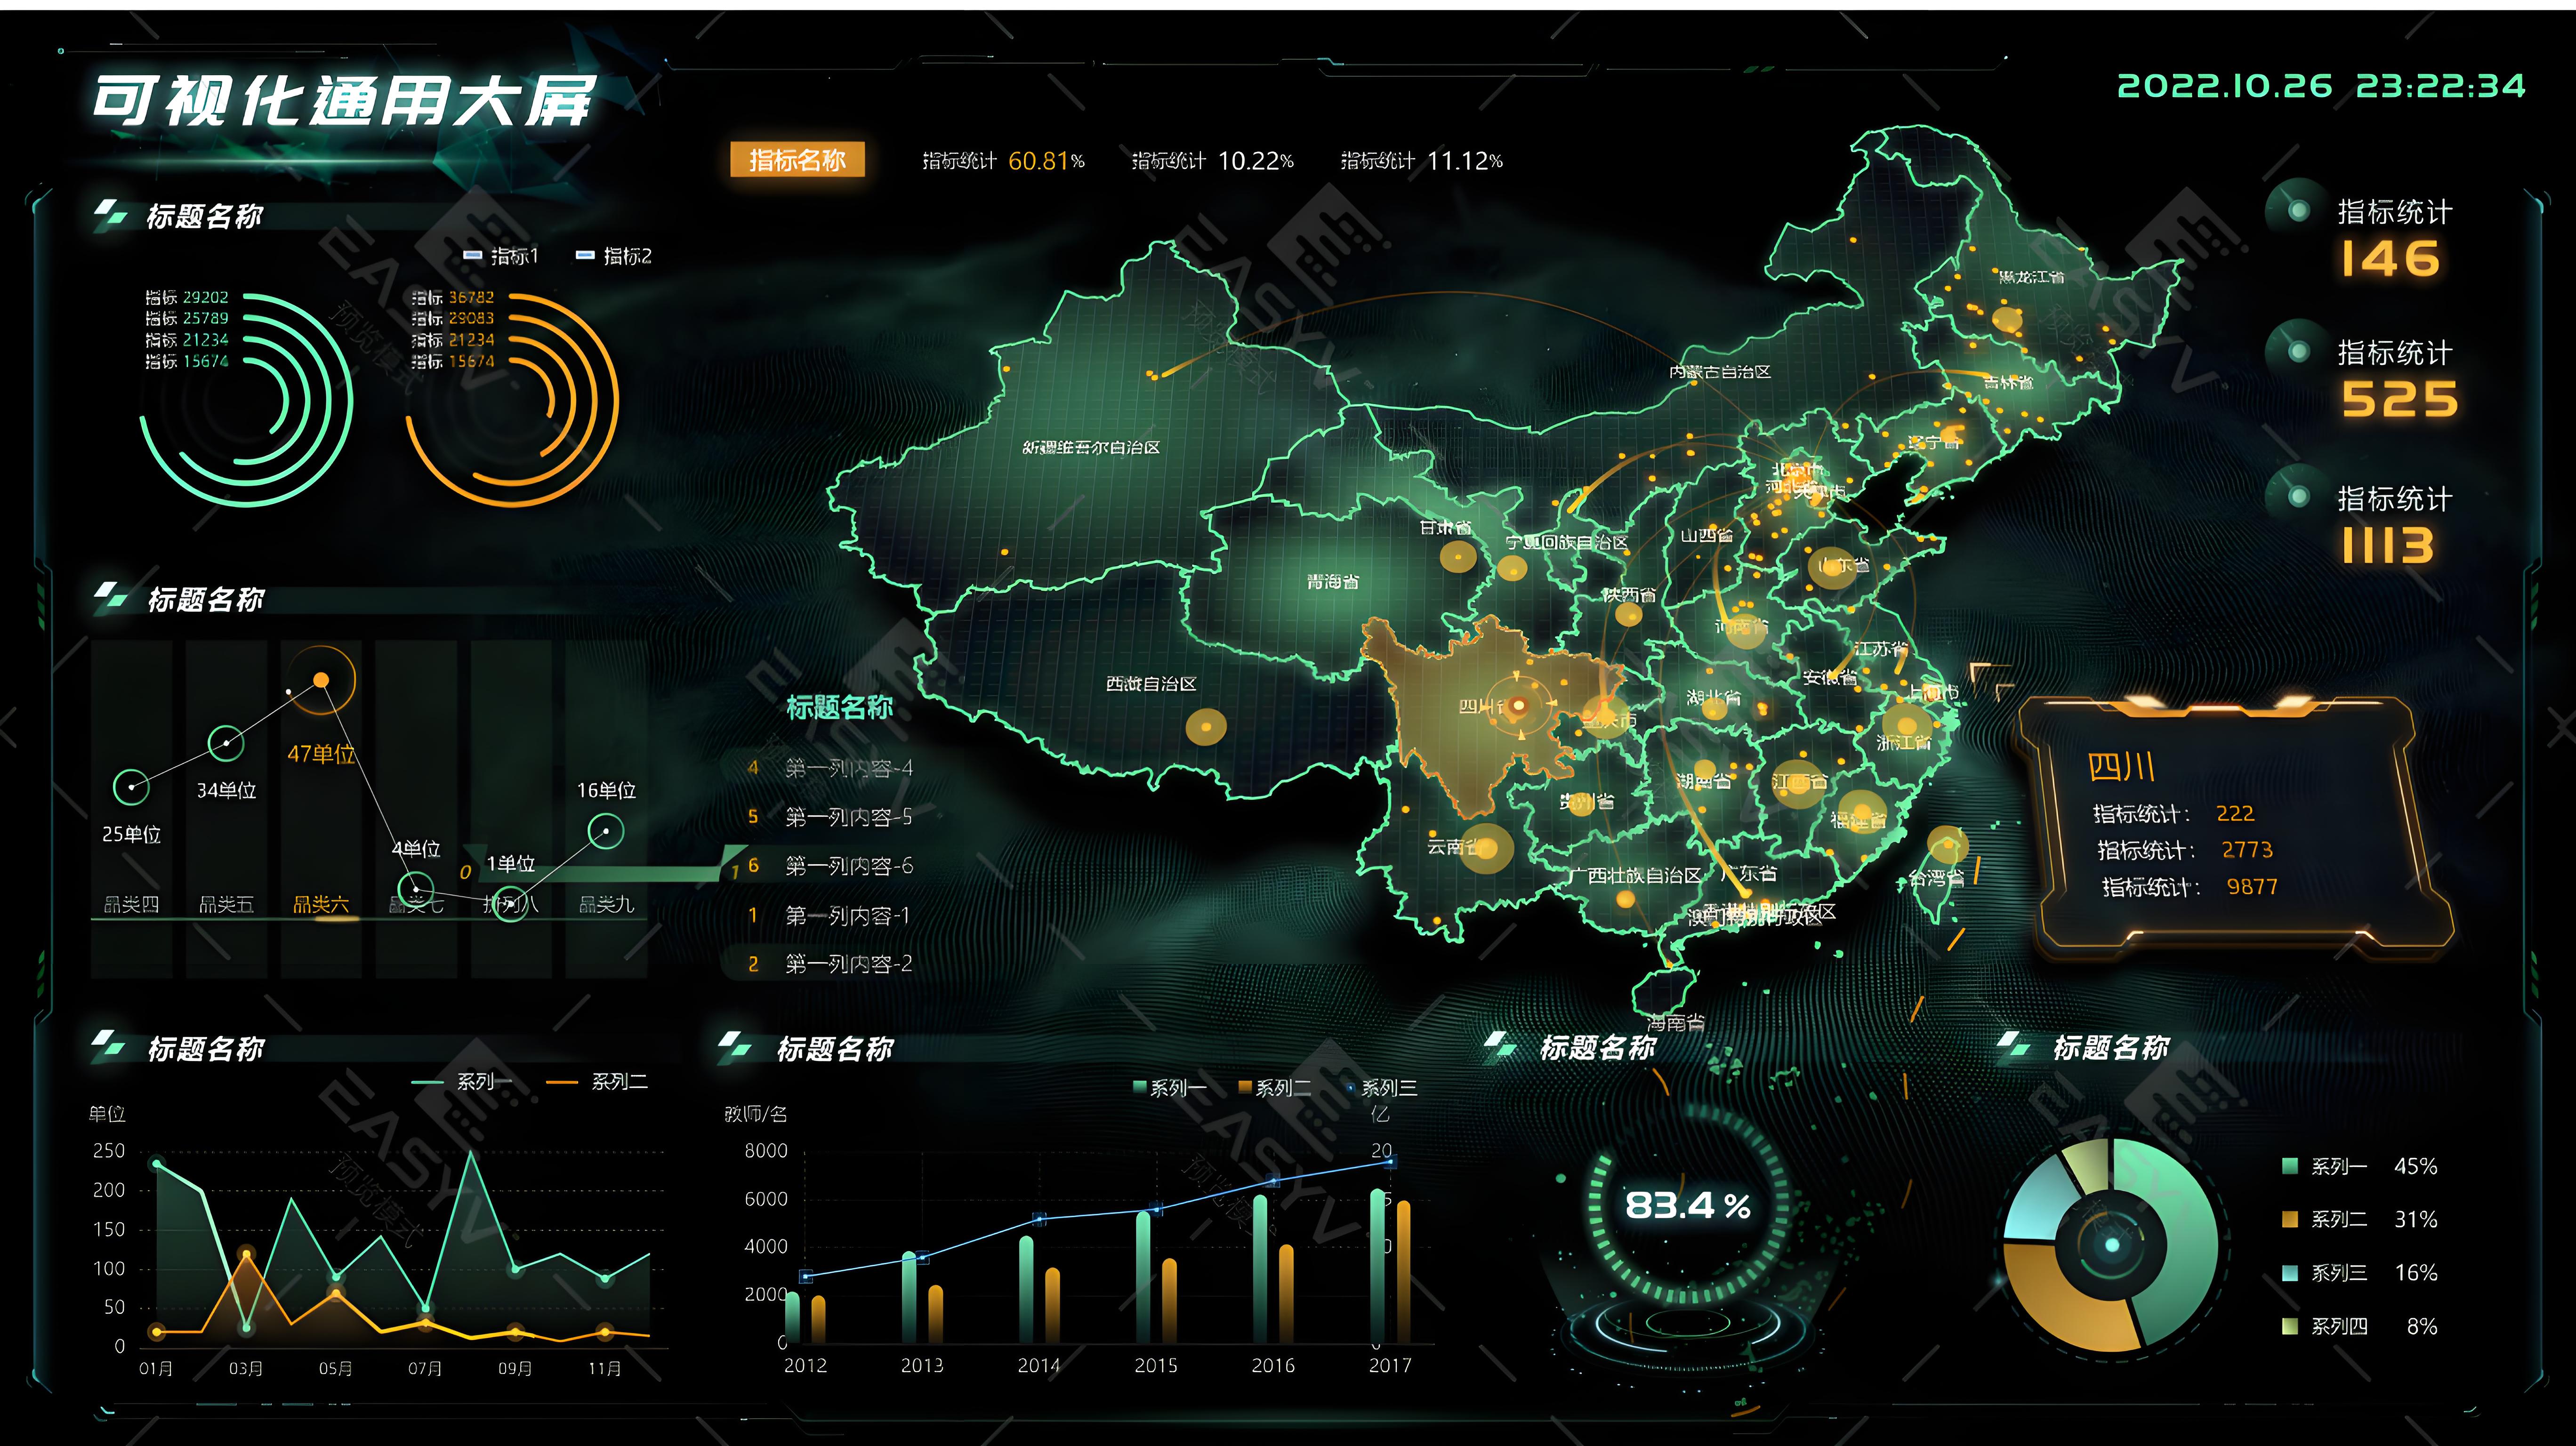Click list row 第一列内容-1
2576x1446 pixels.
pyautogui.click(x=846, y=915)
